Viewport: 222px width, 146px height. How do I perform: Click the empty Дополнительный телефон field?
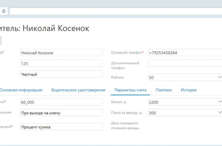click(185, 63)
